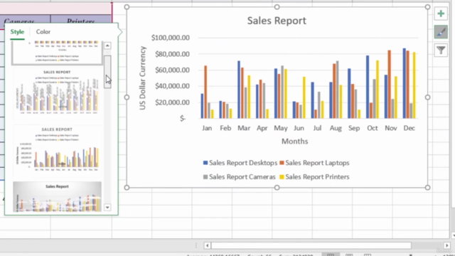Viewport: 455px width, 256px height.
Task: Select the Sales Report chart title
Action: tap(277, 21)
